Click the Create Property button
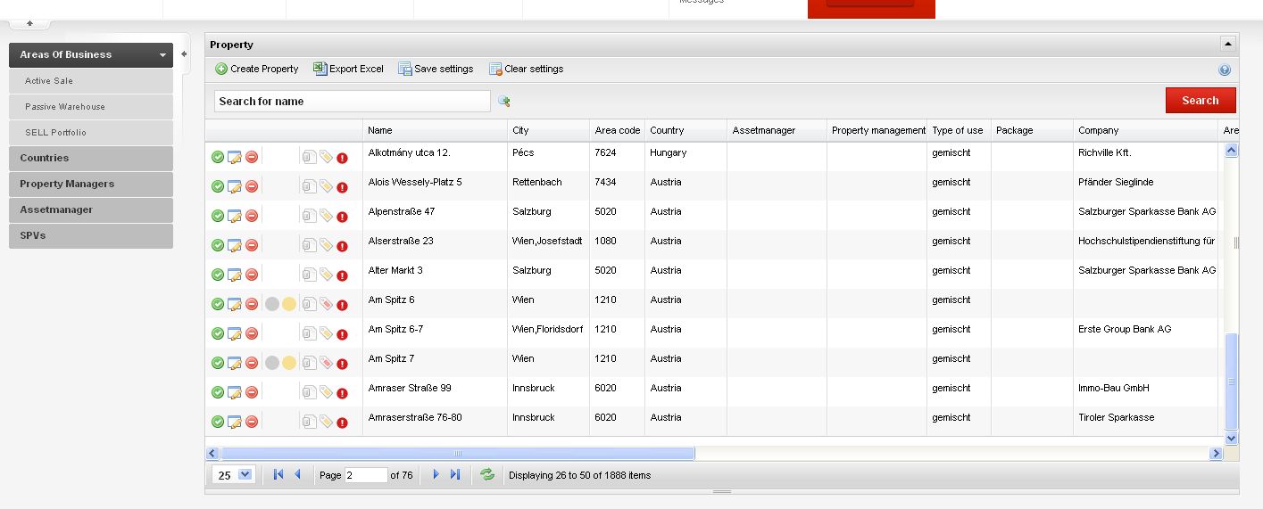1263x509 pixels. 257,69
